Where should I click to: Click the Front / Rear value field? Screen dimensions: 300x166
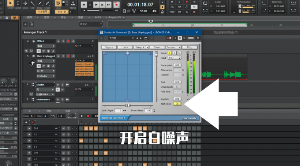point(148,111)
